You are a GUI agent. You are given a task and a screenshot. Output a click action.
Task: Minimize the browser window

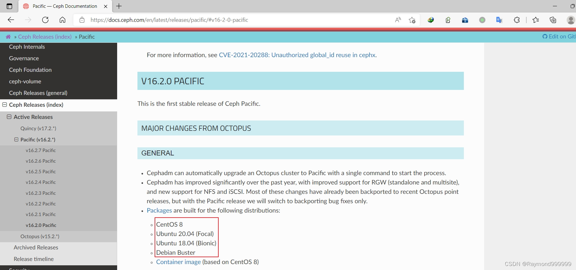click(x=555, y=6)
